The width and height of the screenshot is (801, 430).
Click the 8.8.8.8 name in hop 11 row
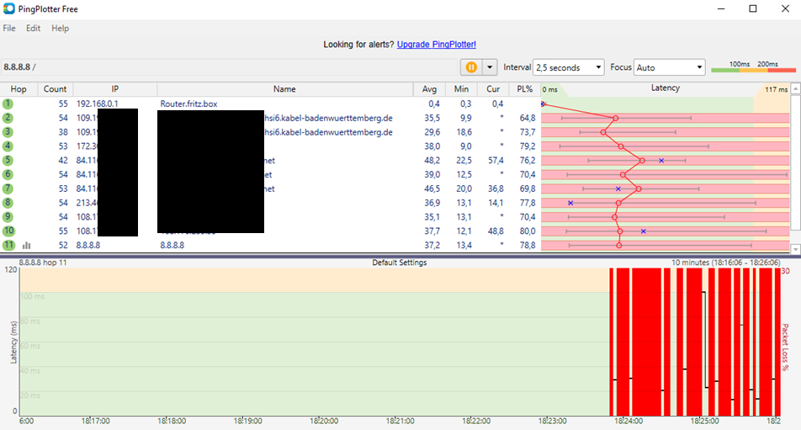tap(172, 245)
